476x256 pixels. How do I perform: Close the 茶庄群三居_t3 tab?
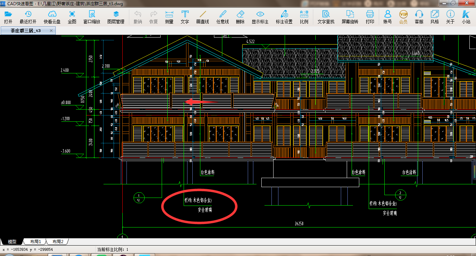(52, 31)
